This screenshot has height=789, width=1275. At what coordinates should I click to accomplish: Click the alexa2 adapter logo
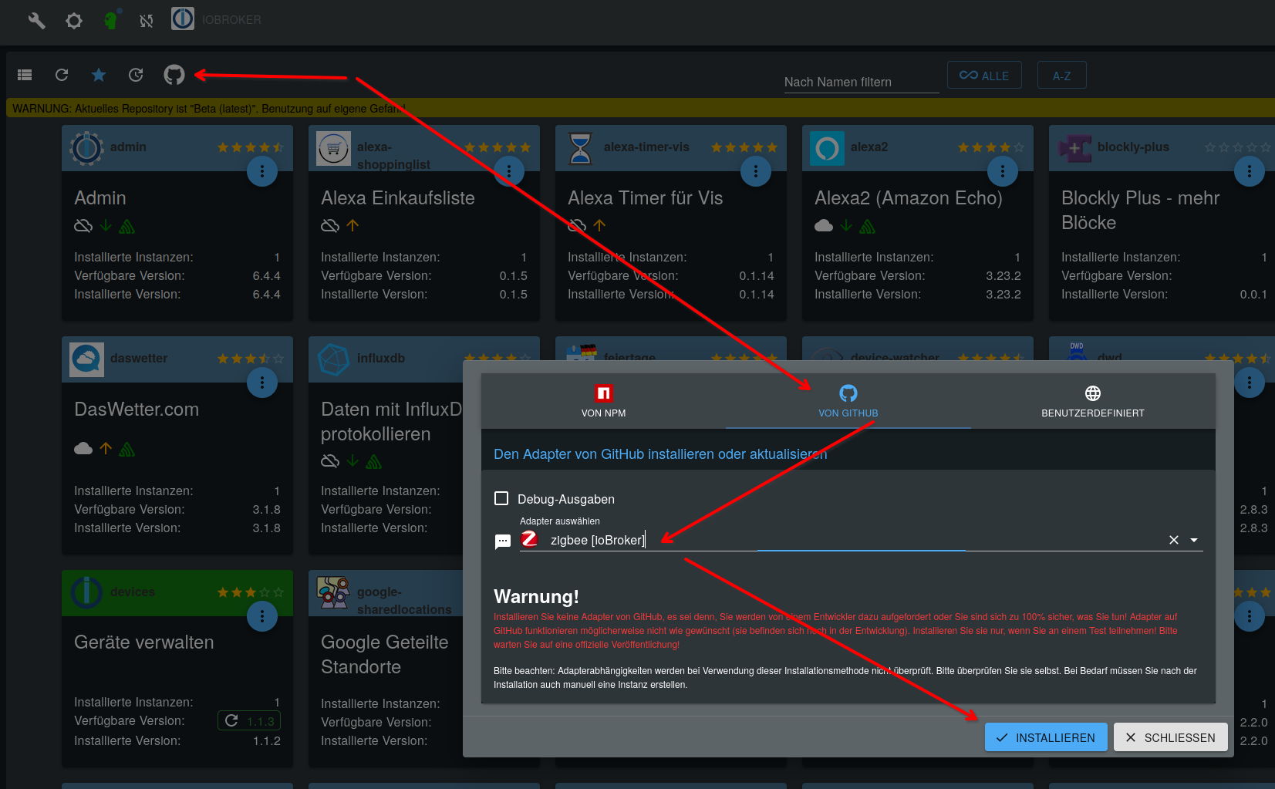coord(828,148)
